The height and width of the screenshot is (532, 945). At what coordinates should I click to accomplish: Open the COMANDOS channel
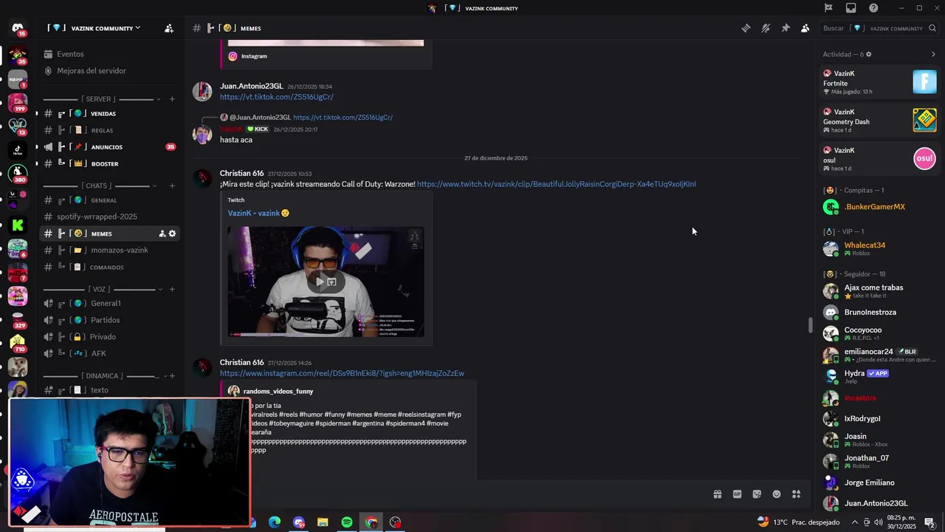109,267
